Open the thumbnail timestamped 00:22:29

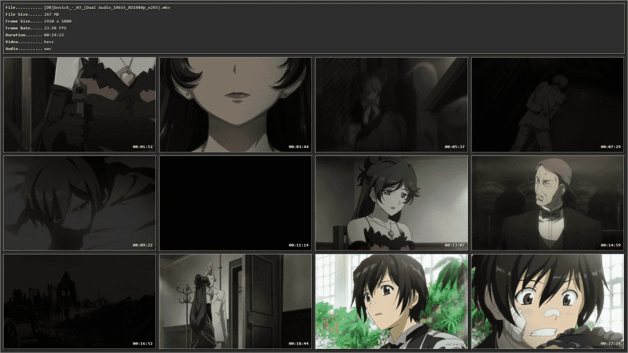548,302
